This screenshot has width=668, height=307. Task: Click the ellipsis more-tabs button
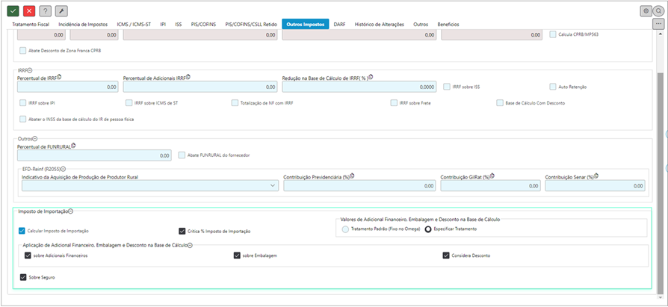coord(658,24)
